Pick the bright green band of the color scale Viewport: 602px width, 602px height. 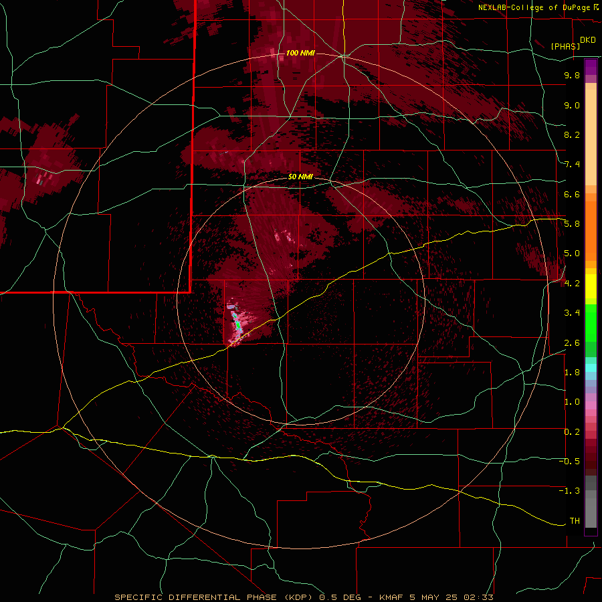[591, 322]
